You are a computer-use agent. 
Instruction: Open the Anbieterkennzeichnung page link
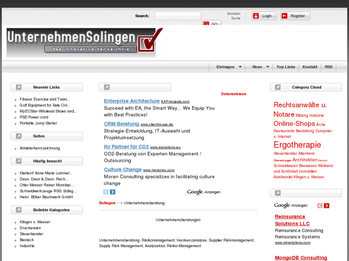pyautogui.click(x=40, y=148)
